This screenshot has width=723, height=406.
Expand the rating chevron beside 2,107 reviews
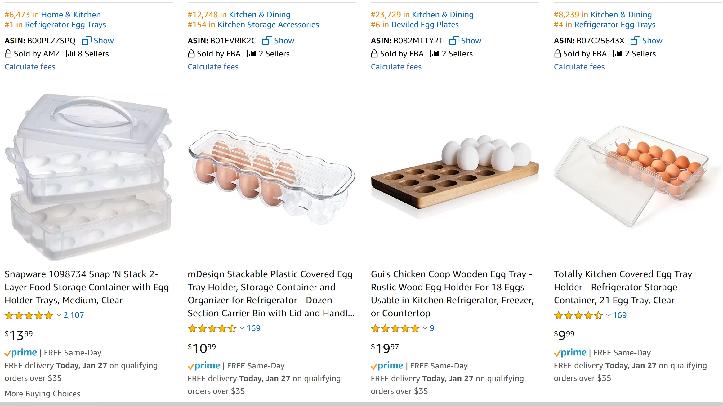click(x=59, y=315)
